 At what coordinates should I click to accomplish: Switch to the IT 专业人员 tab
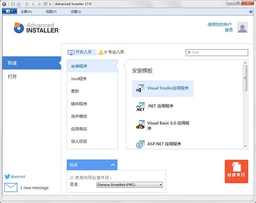tap(111, 52)
